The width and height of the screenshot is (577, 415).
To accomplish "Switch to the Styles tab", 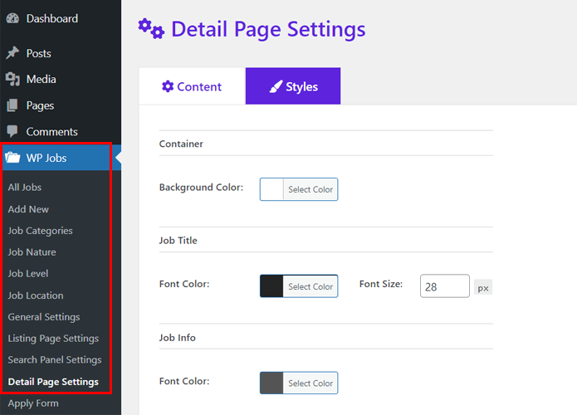I will [x=293, y=86].
